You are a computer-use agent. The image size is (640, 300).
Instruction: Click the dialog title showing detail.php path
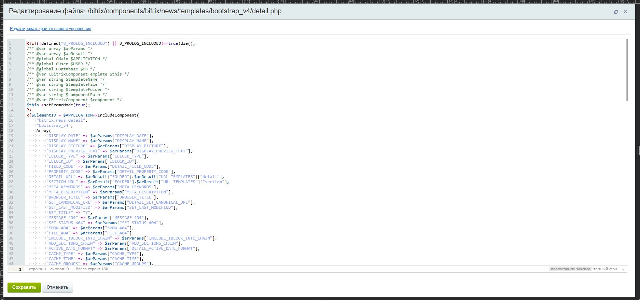coord(145,11)
